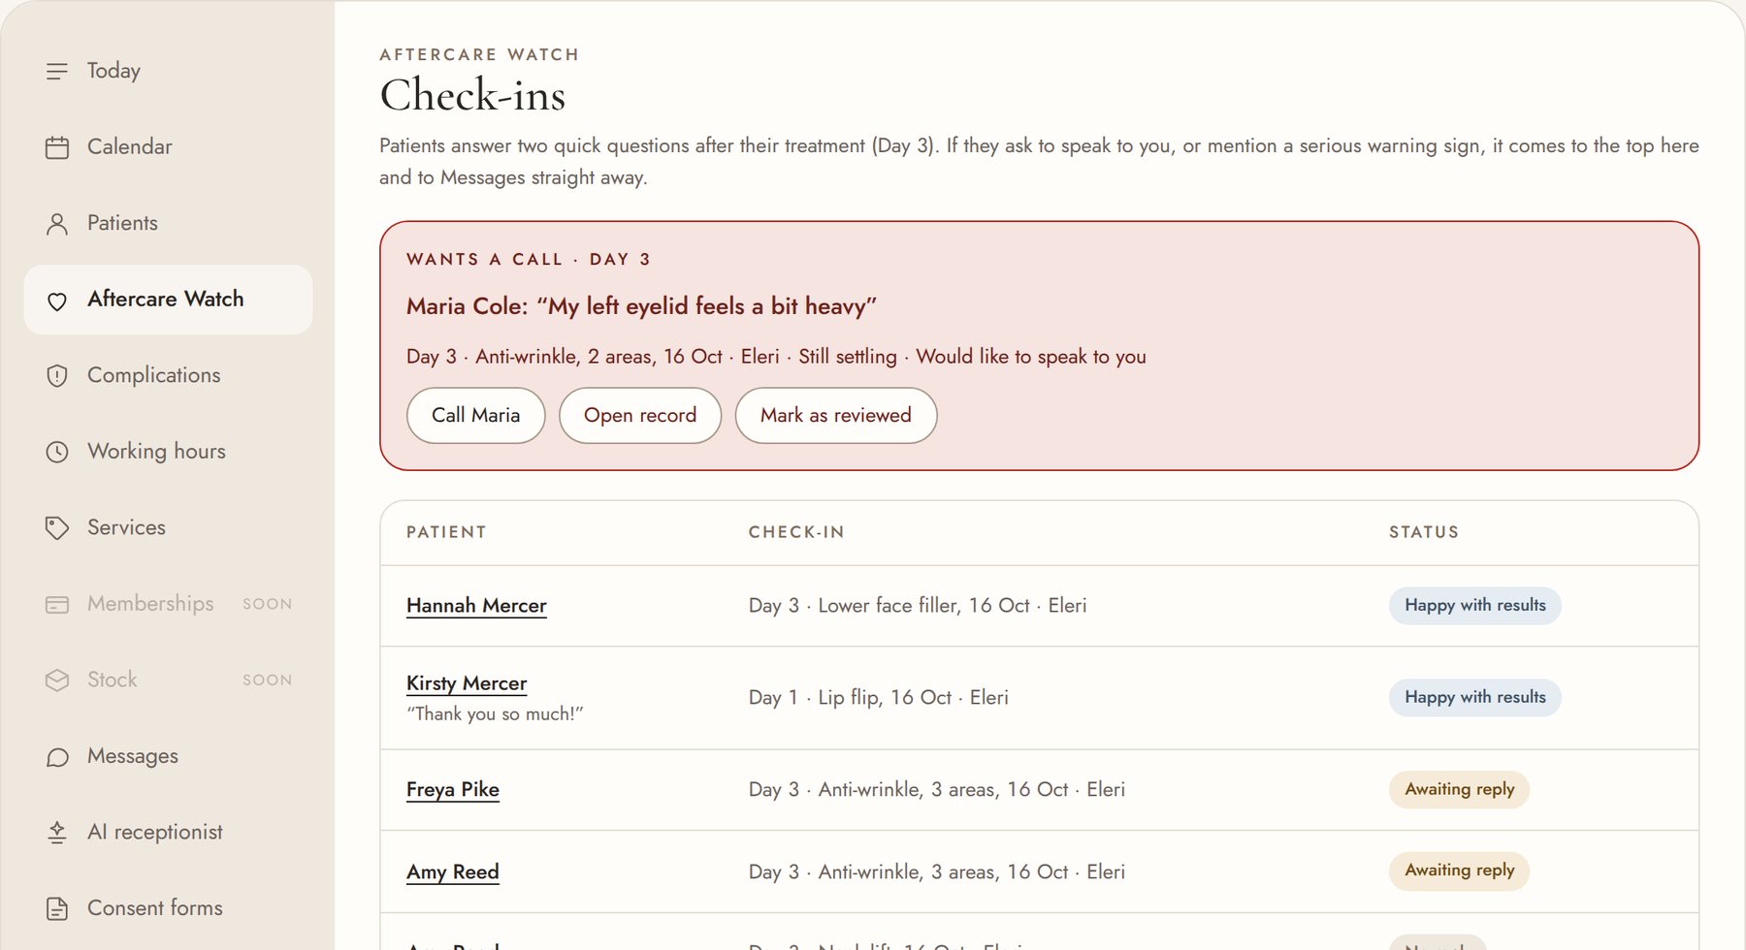Open Hannah Mercer's patient link
Viewport: 1746px width, 950px height.
click(x=476, y=606)
